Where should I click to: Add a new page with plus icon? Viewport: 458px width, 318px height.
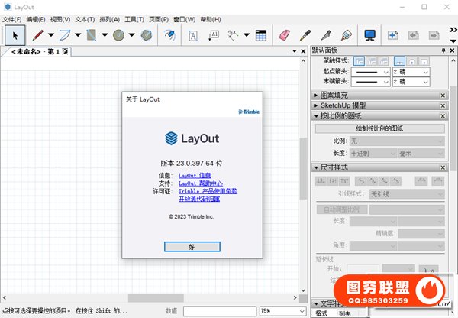pyautogui.click(x=393, y=34)
